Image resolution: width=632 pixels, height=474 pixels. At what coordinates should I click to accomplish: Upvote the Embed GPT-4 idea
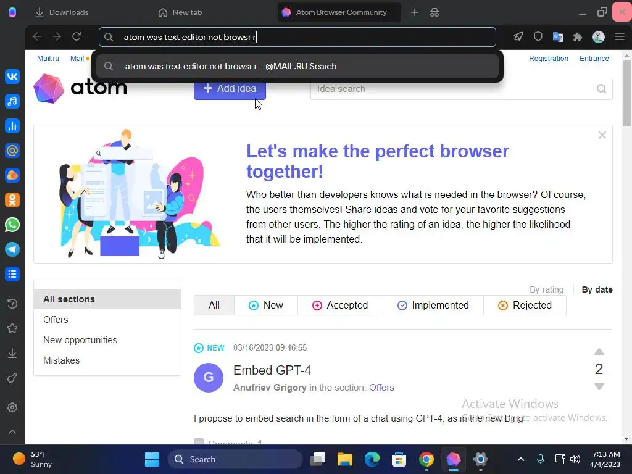(599, 352)
